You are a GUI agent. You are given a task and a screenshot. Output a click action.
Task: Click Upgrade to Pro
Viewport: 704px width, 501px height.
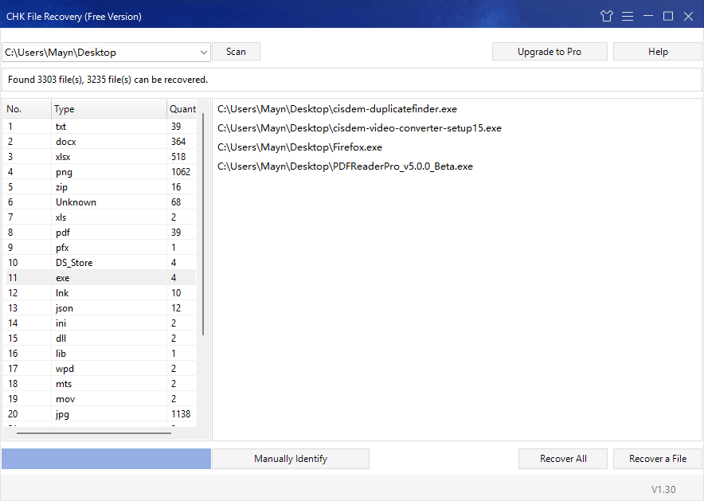[x=550, y=51]
